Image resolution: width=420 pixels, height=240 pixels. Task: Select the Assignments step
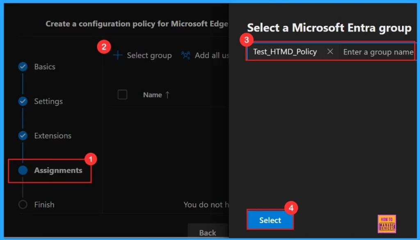[x=58, y=170]
